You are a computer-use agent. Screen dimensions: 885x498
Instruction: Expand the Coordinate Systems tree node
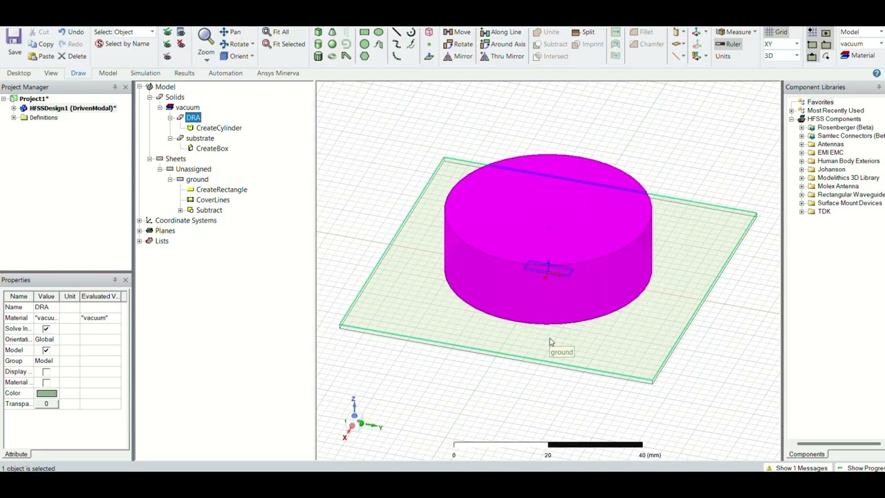[140, 221]
